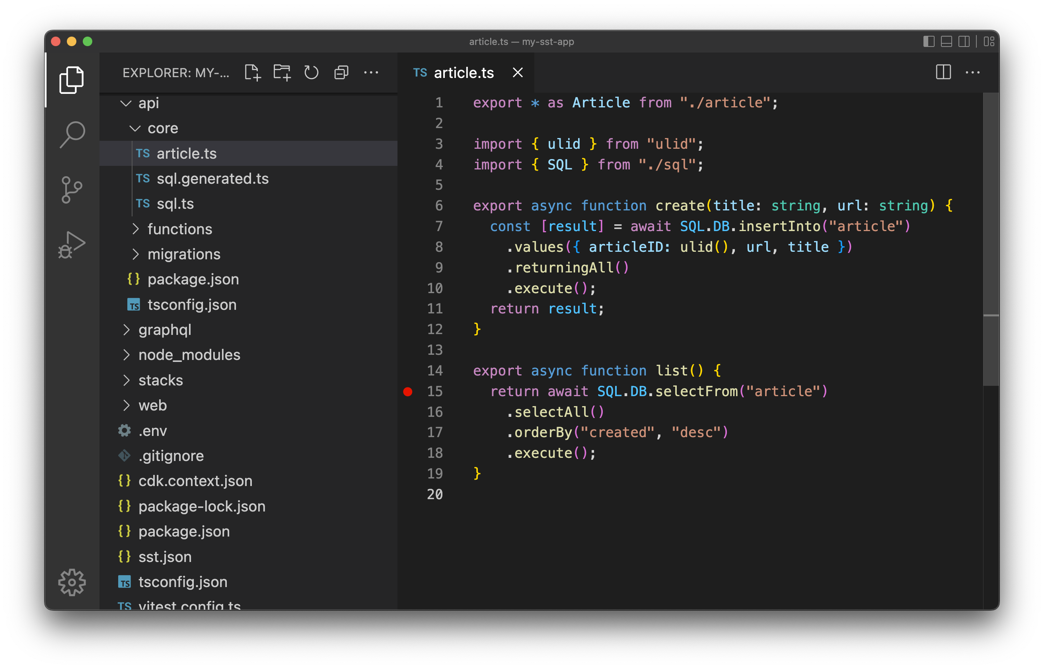This screenshot has width=1044, height=669.
Task: Create a new folder in Explorer
Action: [282, 72]
